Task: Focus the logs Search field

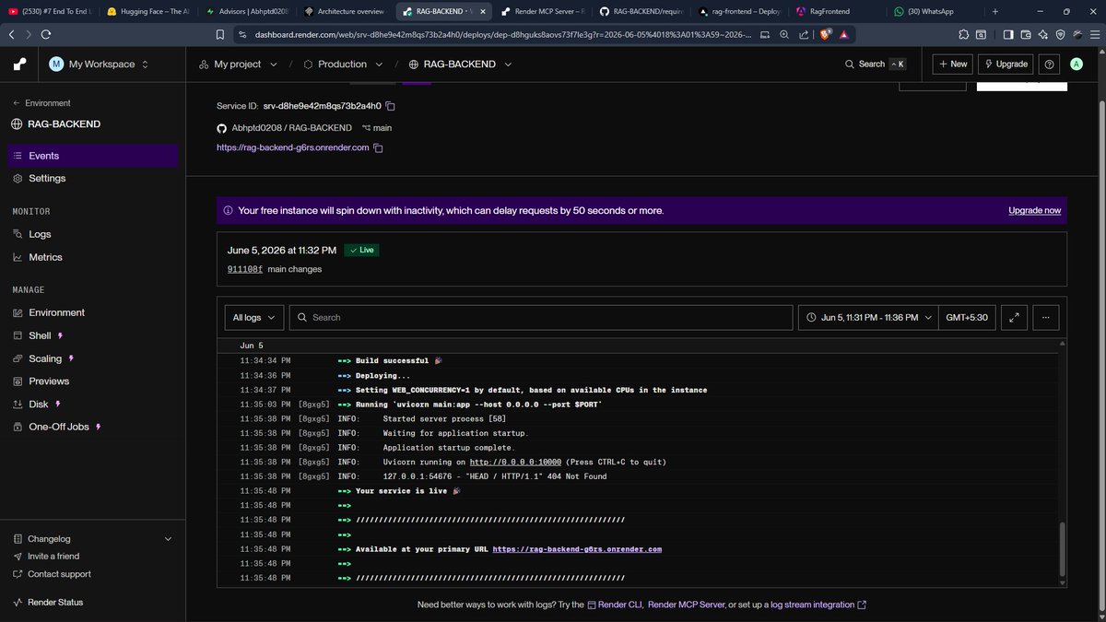Action: [x=541, y=317]
